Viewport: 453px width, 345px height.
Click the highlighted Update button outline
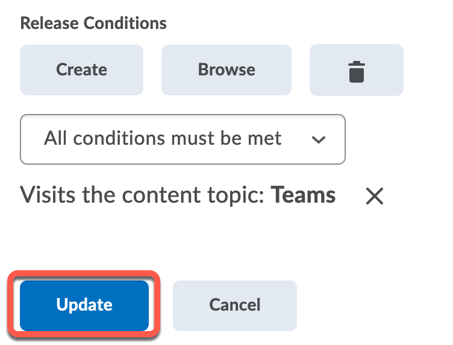click(84, 305)
